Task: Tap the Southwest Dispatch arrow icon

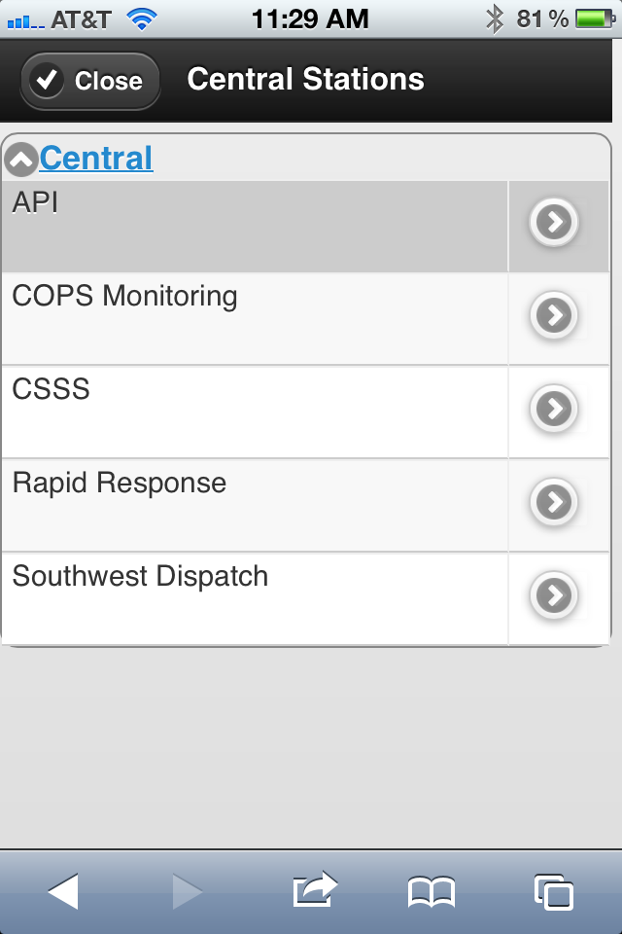Action: point(554,595)
